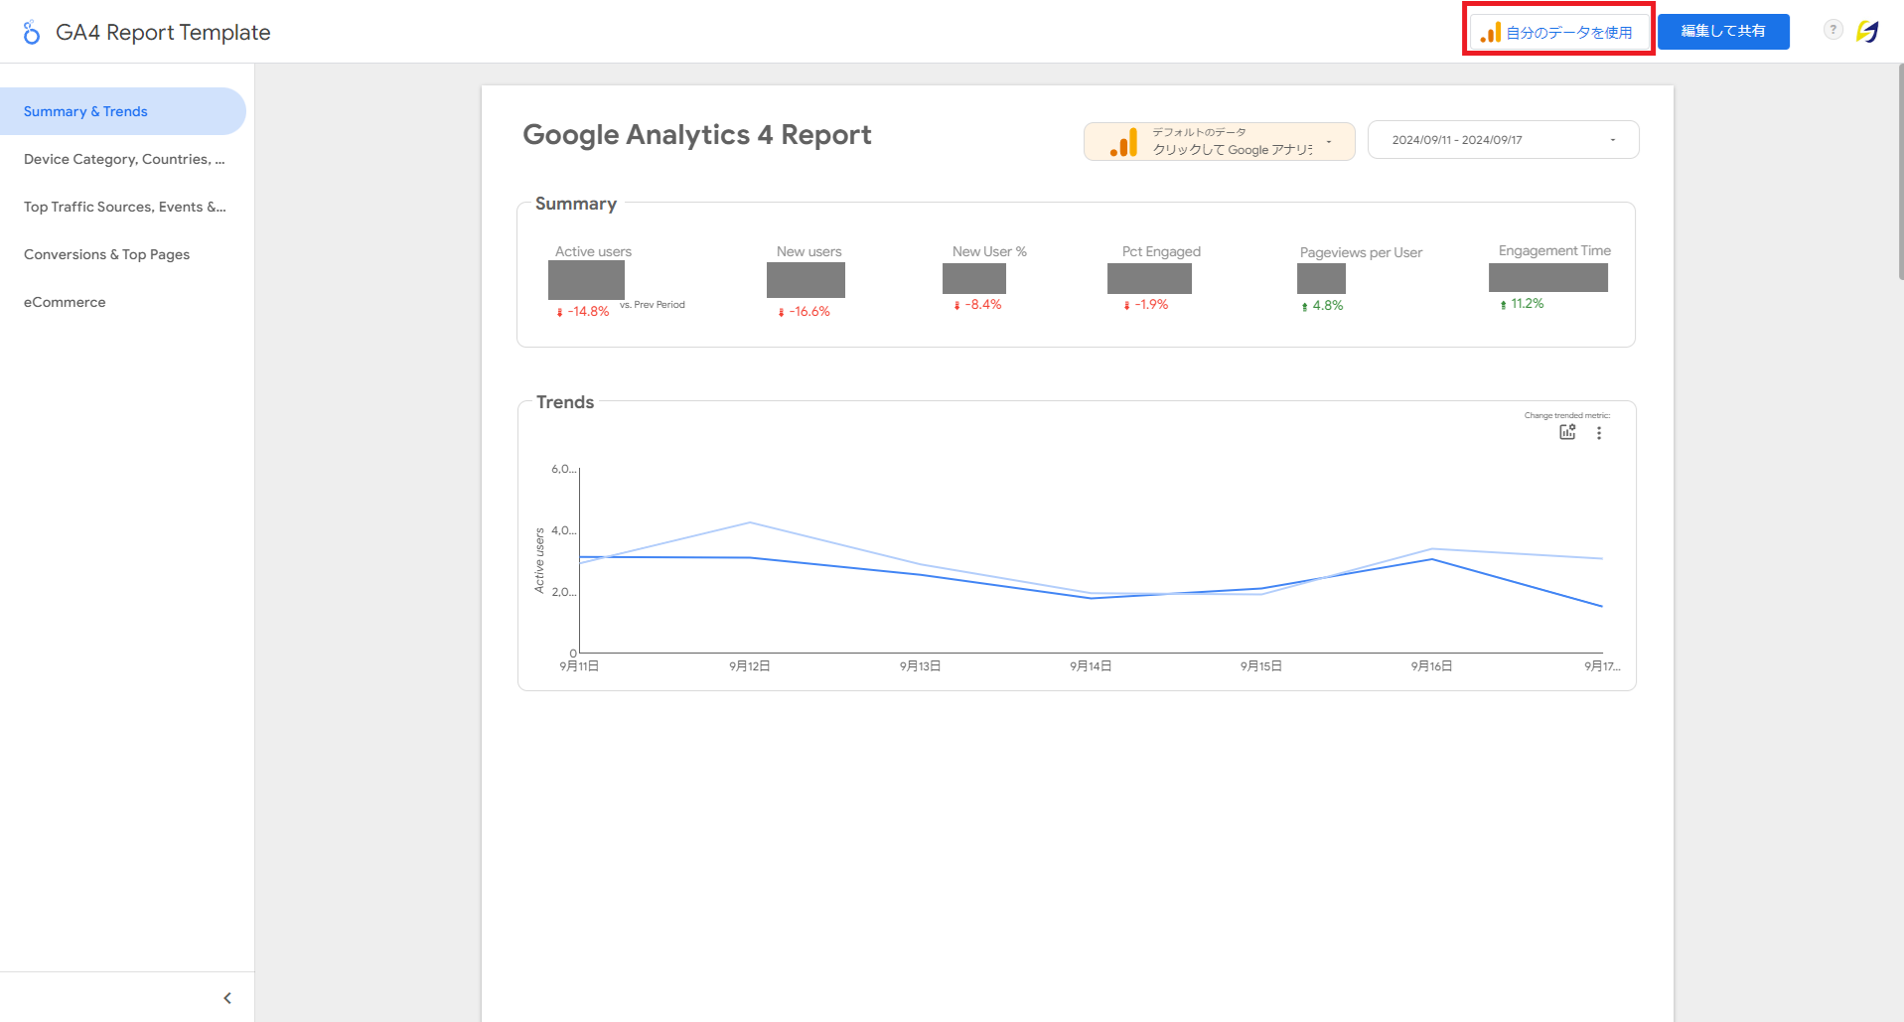The width and height of the screenshot is (1904, 1022).
Task: Open the help question mark icon
Action: 1832,30
